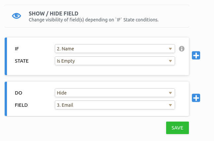Viewport: 214px width, 141px height.
Task: Click the arrow on the "Hide" dropdown
Action: (x=170, y=93)
